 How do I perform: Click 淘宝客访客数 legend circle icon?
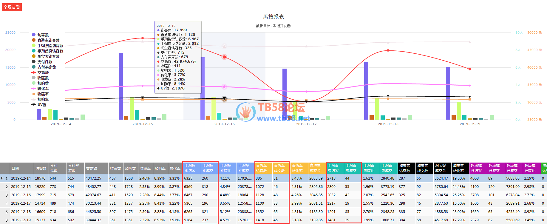click(x=34, y=56)
